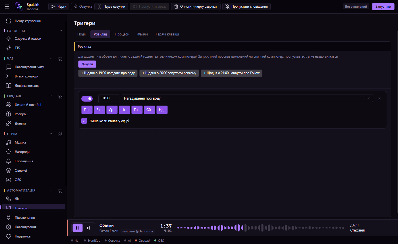
Task: Click the grid icon beside ЧАТ section
Action: click(60, 59)
